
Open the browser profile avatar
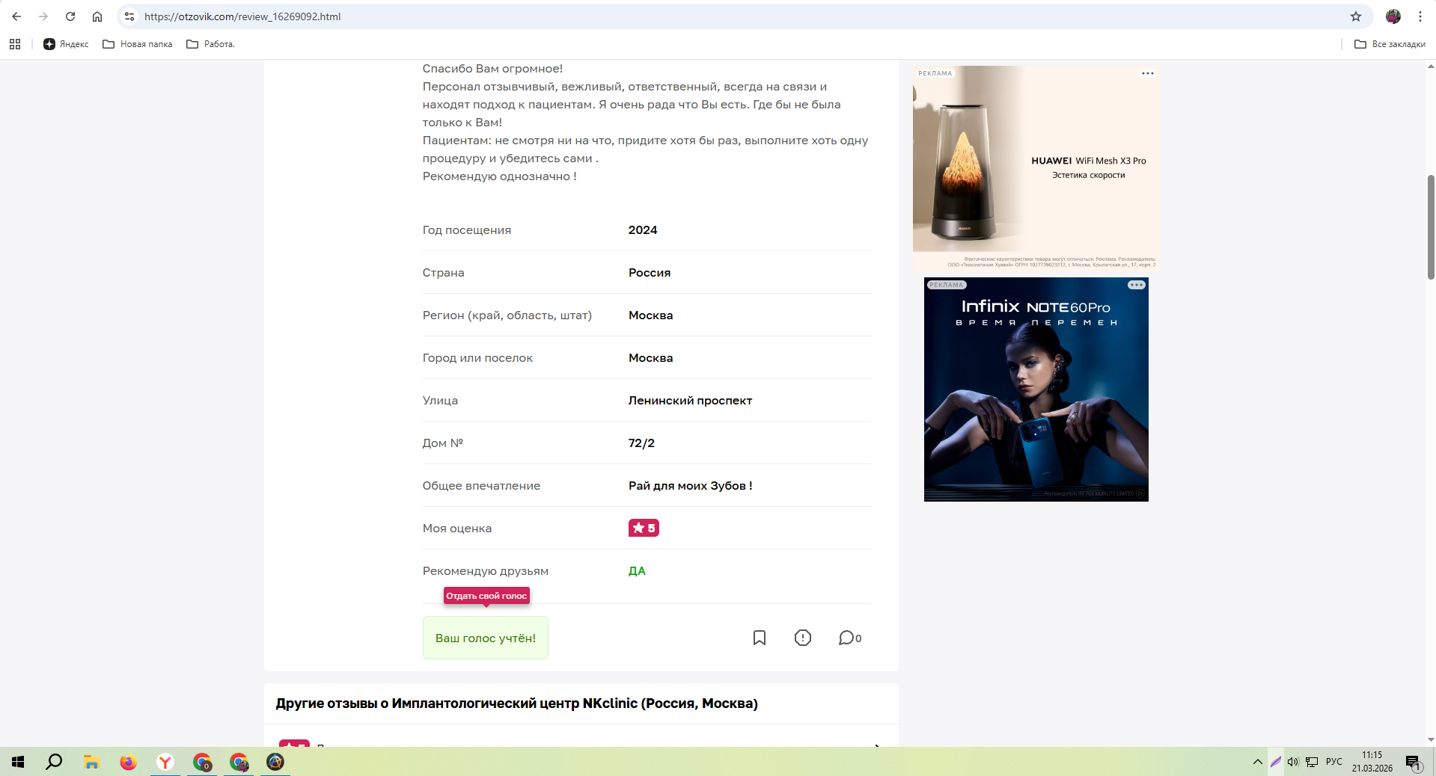(1393, 16)
